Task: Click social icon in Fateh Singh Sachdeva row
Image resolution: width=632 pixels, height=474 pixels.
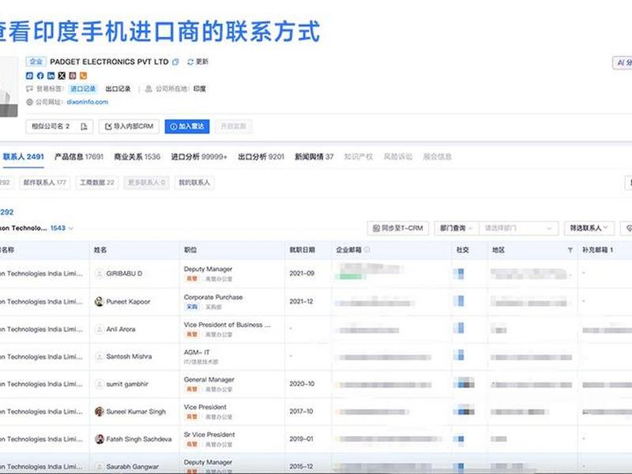Action: click(x=459, y=439)
